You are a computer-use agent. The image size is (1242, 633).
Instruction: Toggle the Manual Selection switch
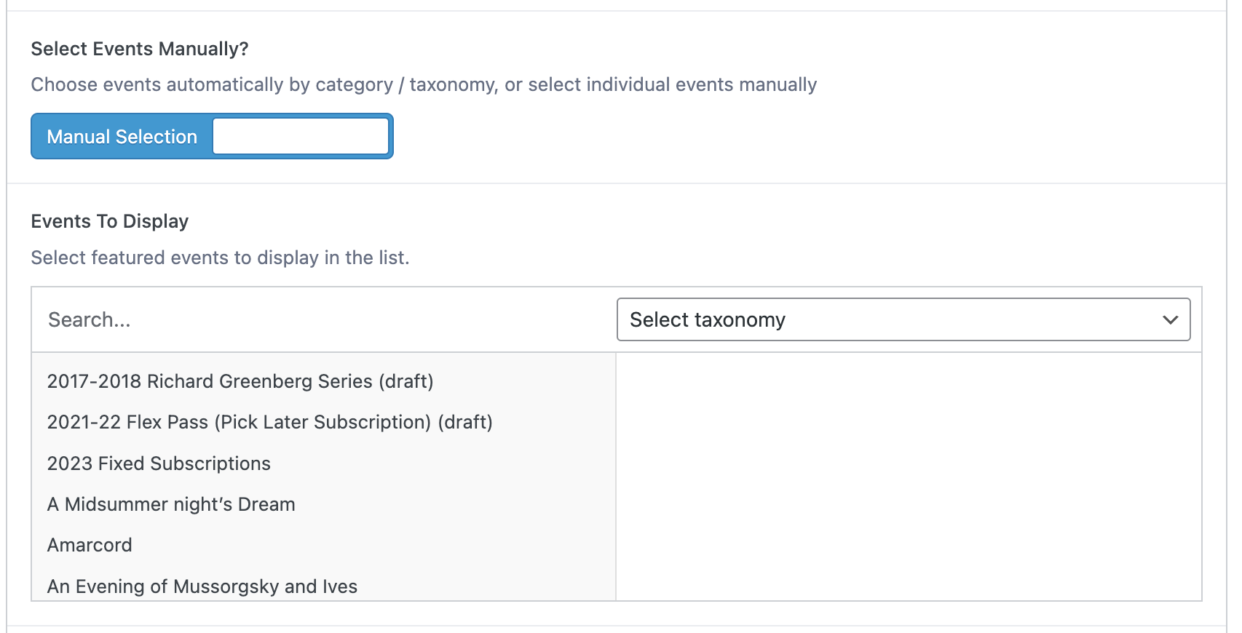pyautogui.click(x=212, y=136)
